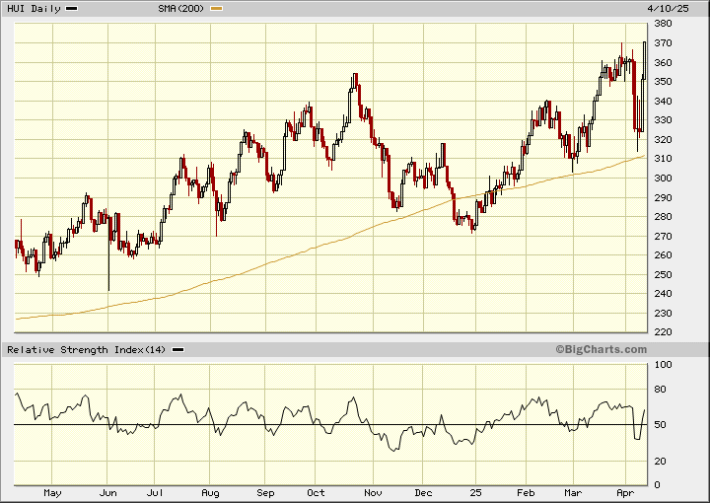Click the 240 price axis label
The image size is (710, 503).
[x=663, y=293]
